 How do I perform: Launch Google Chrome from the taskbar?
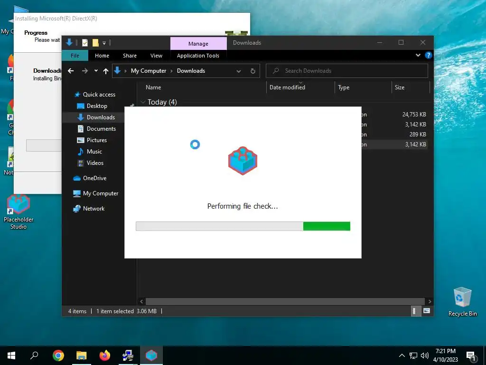(58, 355)
